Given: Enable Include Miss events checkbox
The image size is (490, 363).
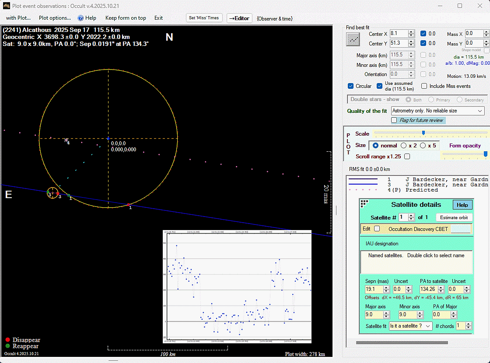Looking at the screenshot, I should click(x=424, y=86).
